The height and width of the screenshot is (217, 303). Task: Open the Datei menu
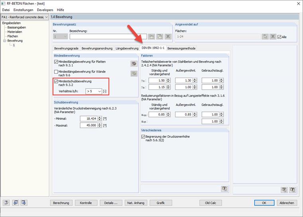[x=6, y=10]
